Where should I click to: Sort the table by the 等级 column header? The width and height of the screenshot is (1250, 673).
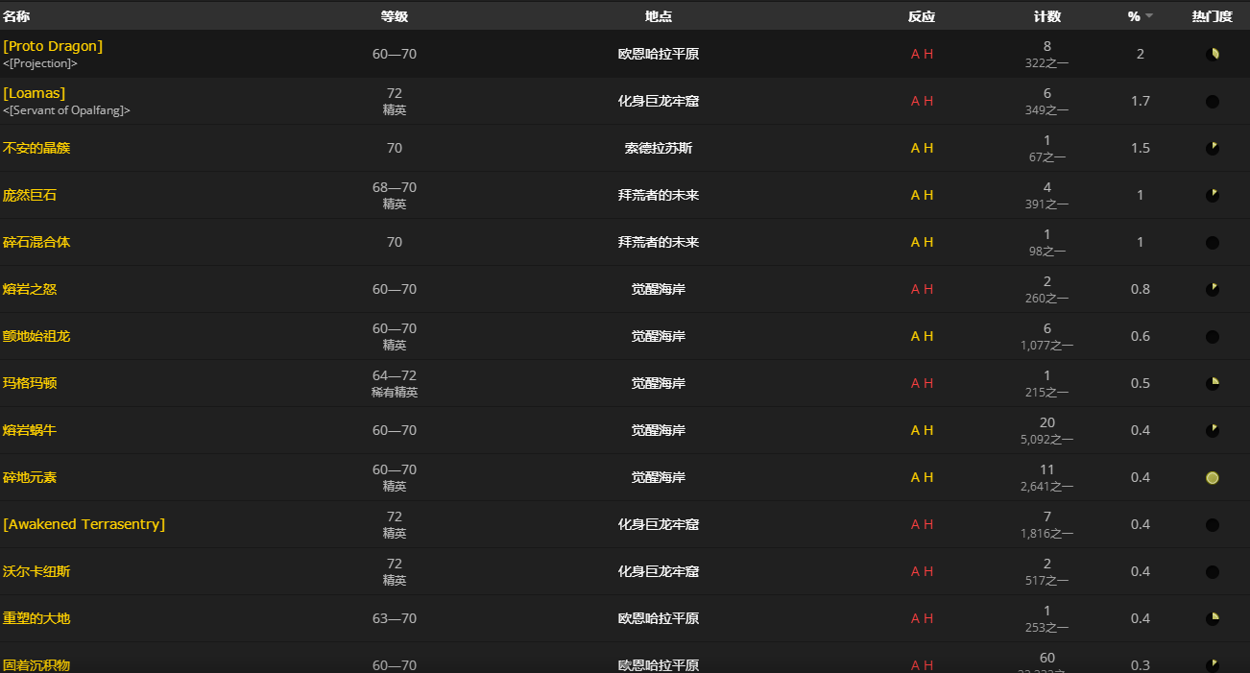pyautogui.click(x=394, y=15)
